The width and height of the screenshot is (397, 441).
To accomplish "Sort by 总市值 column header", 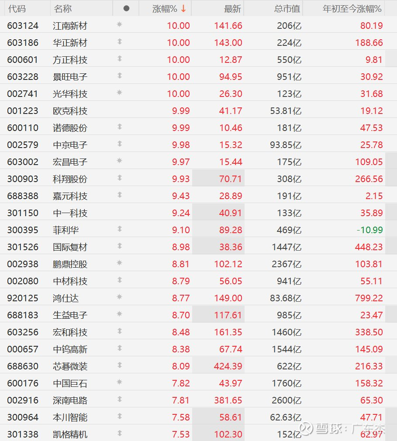I will [x=287, y=9].
